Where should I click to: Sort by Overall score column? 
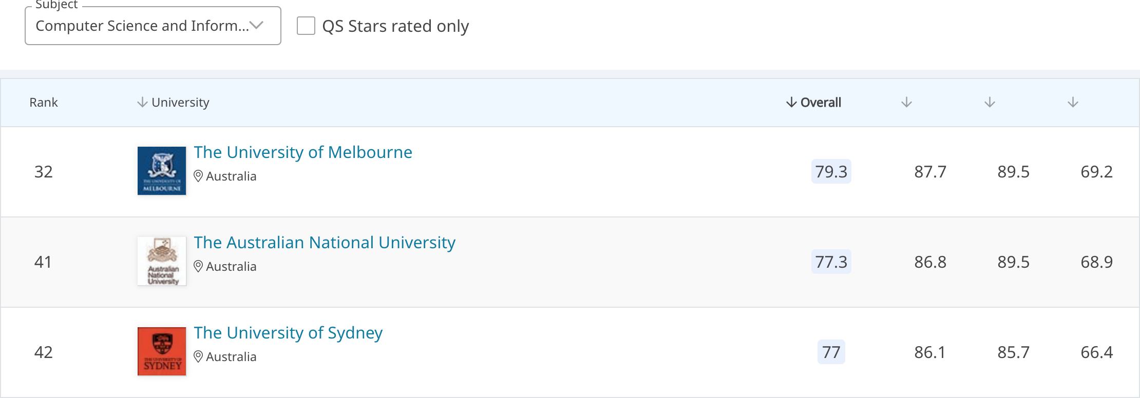813,103
